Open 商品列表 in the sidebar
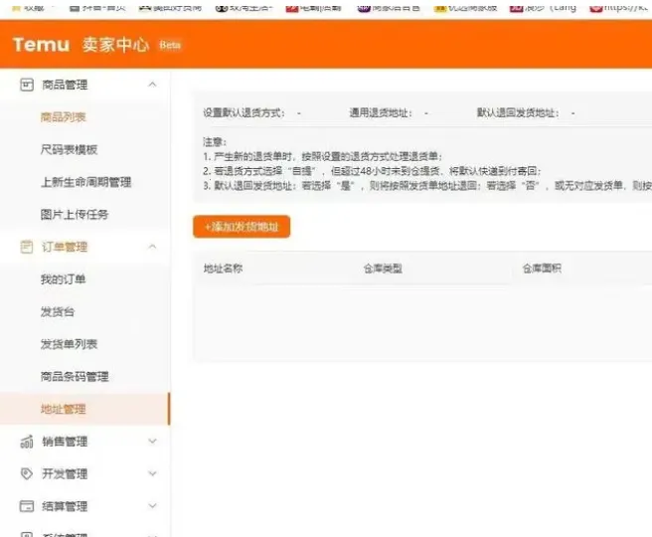 pos(64,117)
